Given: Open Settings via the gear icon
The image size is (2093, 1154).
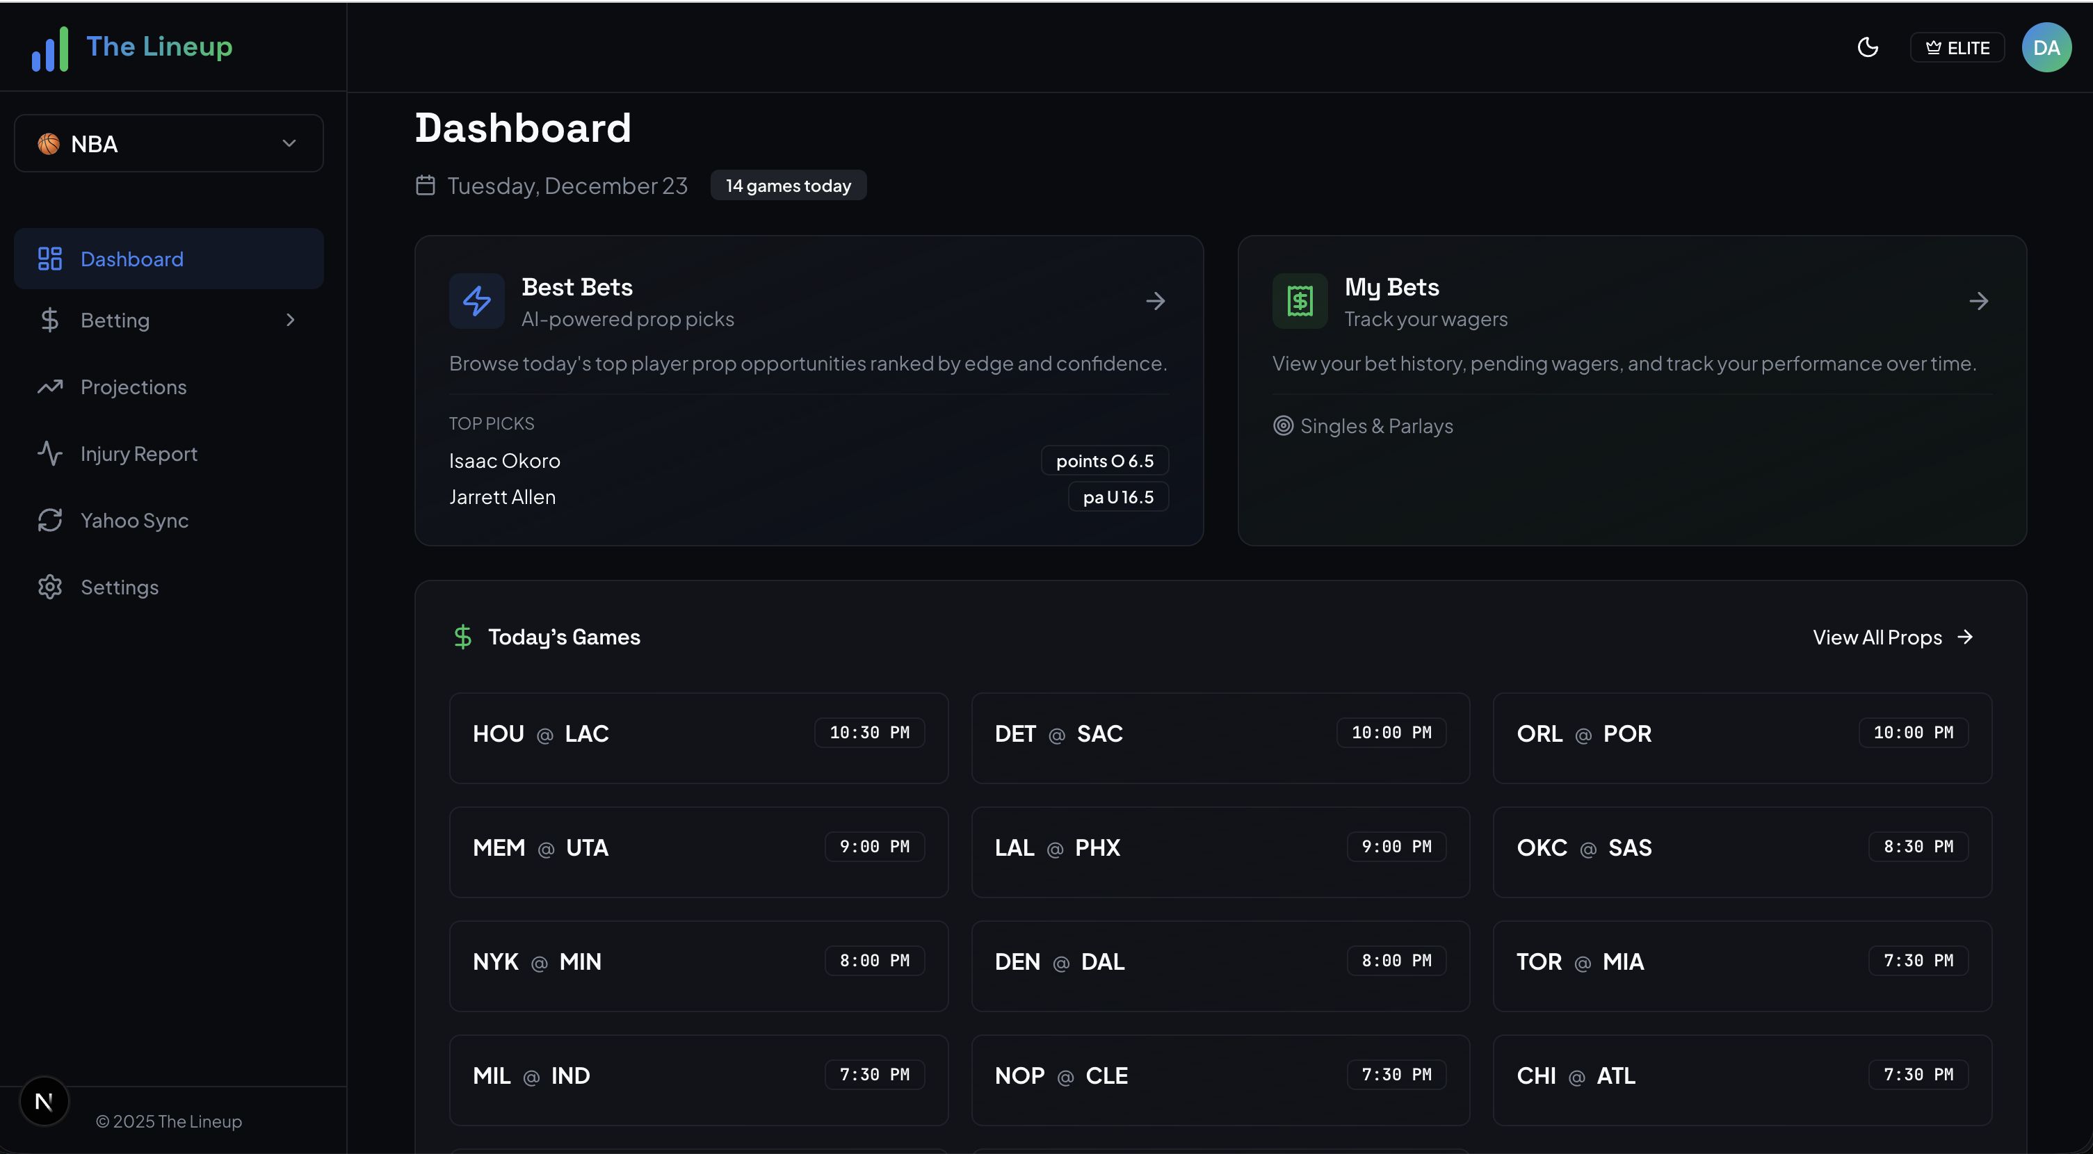Looking at the screenshot, I should pyautogui.click(x=49, y=586).
